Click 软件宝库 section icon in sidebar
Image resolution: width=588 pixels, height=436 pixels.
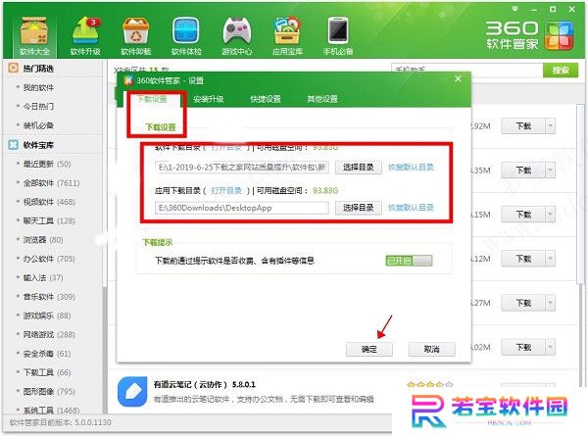point(13,145)
